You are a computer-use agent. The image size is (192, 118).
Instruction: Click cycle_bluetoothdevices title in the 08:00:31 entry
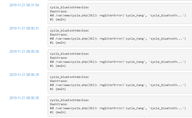69,31
